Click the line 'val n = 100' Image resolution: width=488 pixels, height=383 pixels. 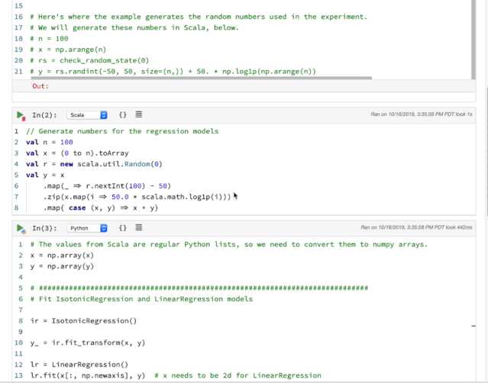pyautogui.click(x=50, y=143)
